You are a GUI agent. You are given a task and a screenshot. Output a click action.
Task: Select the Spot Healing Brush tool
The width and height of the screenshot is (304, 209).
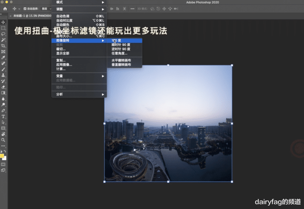pos(3,63)
